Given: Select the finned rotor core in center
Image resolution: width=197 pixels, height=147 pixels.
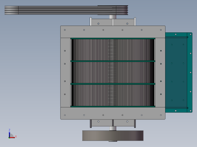Looking at the screenshot, I should point(113,72).
